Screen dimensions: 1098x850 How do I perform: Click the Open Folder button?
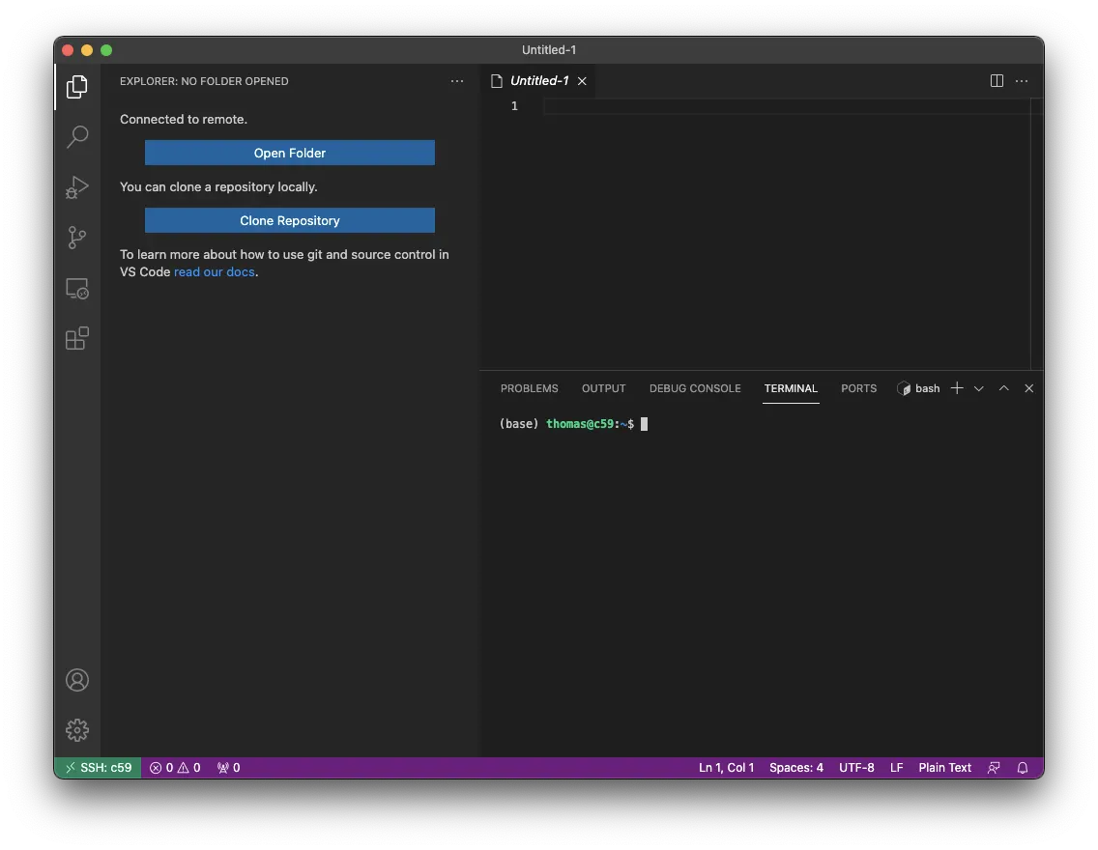coord(290,153)
